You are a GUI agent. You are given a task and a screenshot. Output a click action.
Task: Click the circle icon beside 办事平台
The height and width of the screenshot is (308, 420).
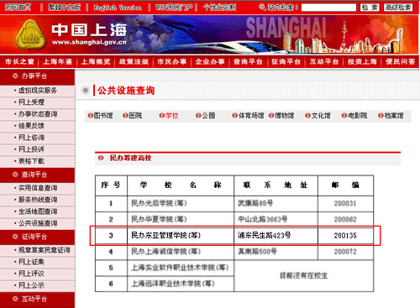[15, 76]
